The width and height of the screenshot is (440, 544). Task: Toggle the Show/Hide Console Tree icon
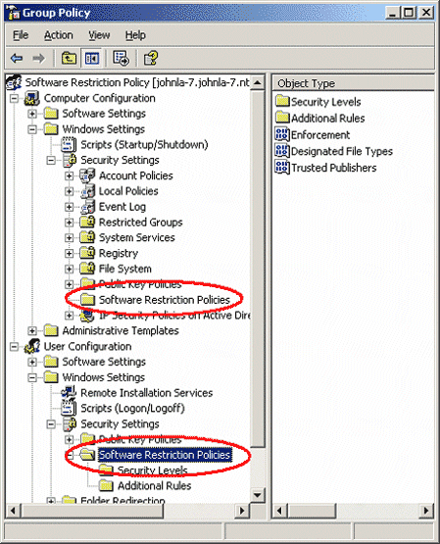coord(92,58)
